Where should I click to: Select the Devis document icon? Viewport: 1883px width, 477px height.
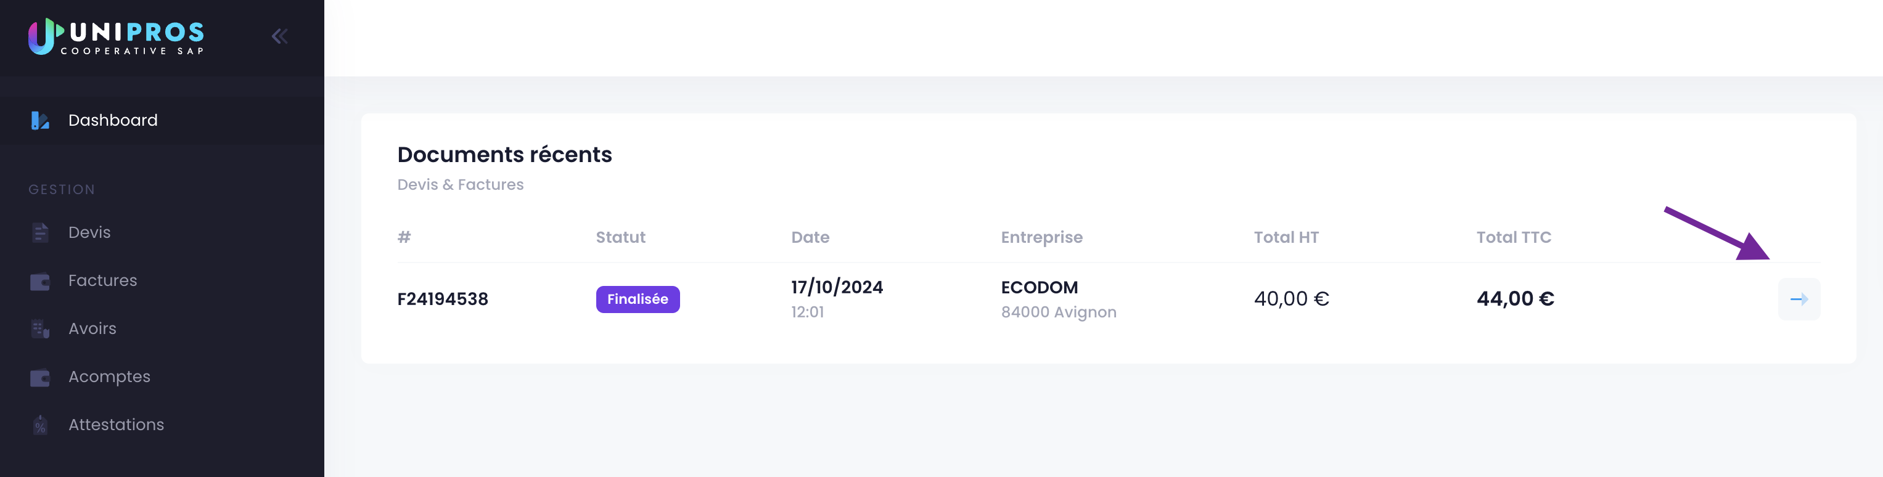click(40, 232)
